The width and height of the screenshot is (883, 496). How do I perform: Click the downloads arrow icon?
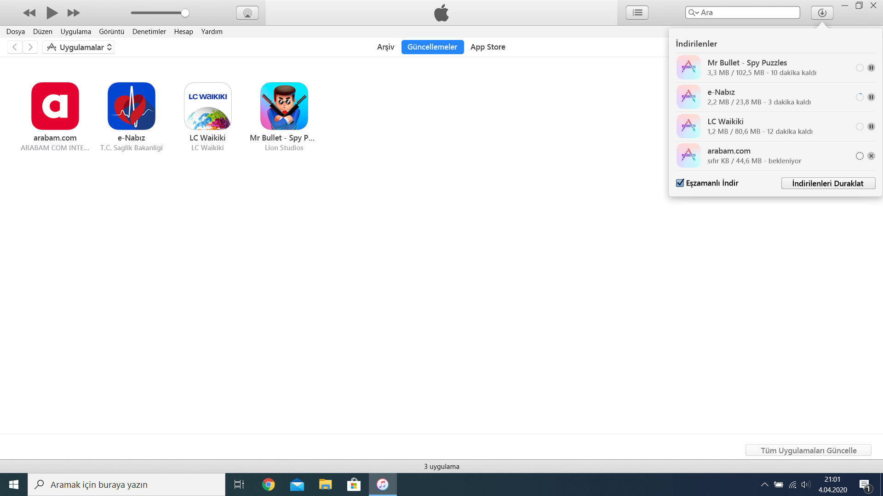[x=822, y=13]
